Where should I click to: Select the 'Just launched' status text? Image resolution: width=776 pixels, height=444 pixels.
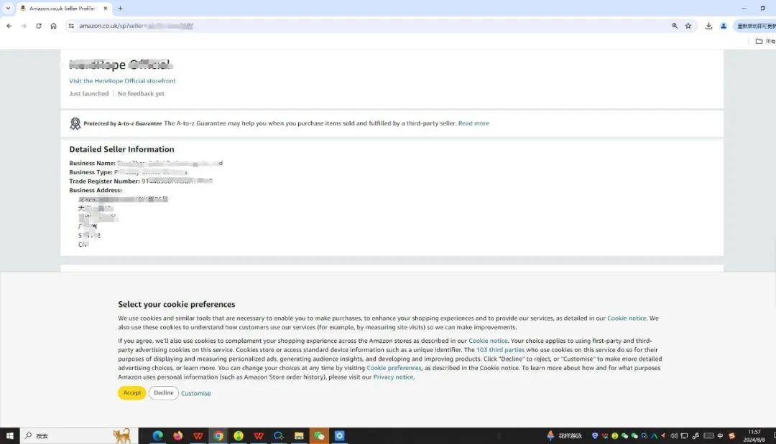point(89,94)
